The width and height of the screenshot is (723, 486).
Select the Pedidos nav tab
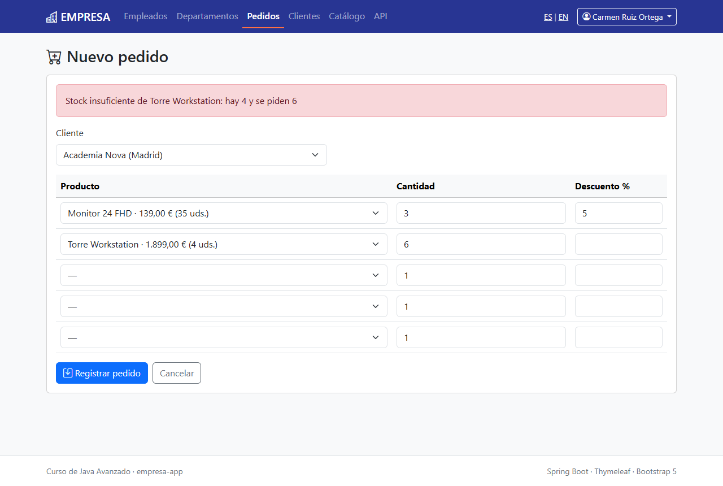(263, 16)
